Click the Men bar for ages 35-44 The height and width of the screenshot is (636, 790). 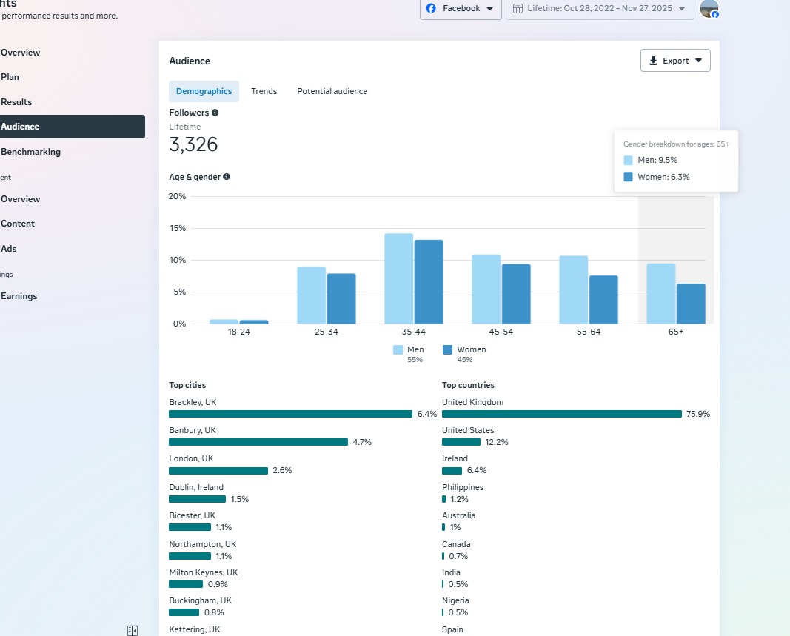[398, 278]
